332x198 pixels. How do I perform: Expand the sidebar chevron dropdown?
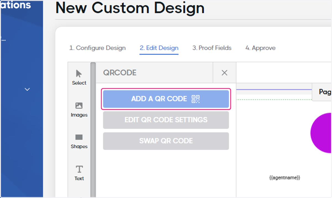(x=27, y=89)
